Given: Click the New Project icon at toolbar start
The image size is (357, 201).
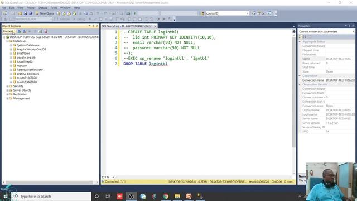Looking at the screenshot, I should click(6, 13).
